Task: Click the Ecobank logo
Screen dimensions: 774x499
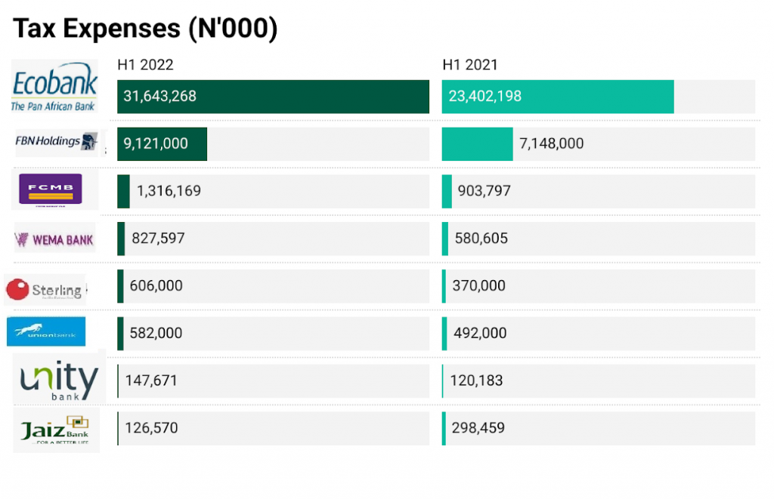Action: pos(54,86)
